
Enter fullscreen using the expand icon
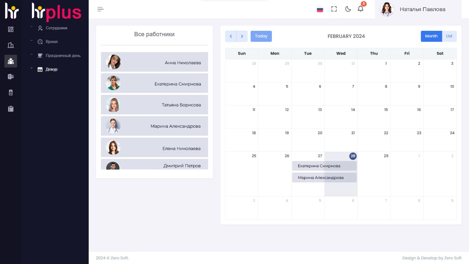click(x=334, y=9)
